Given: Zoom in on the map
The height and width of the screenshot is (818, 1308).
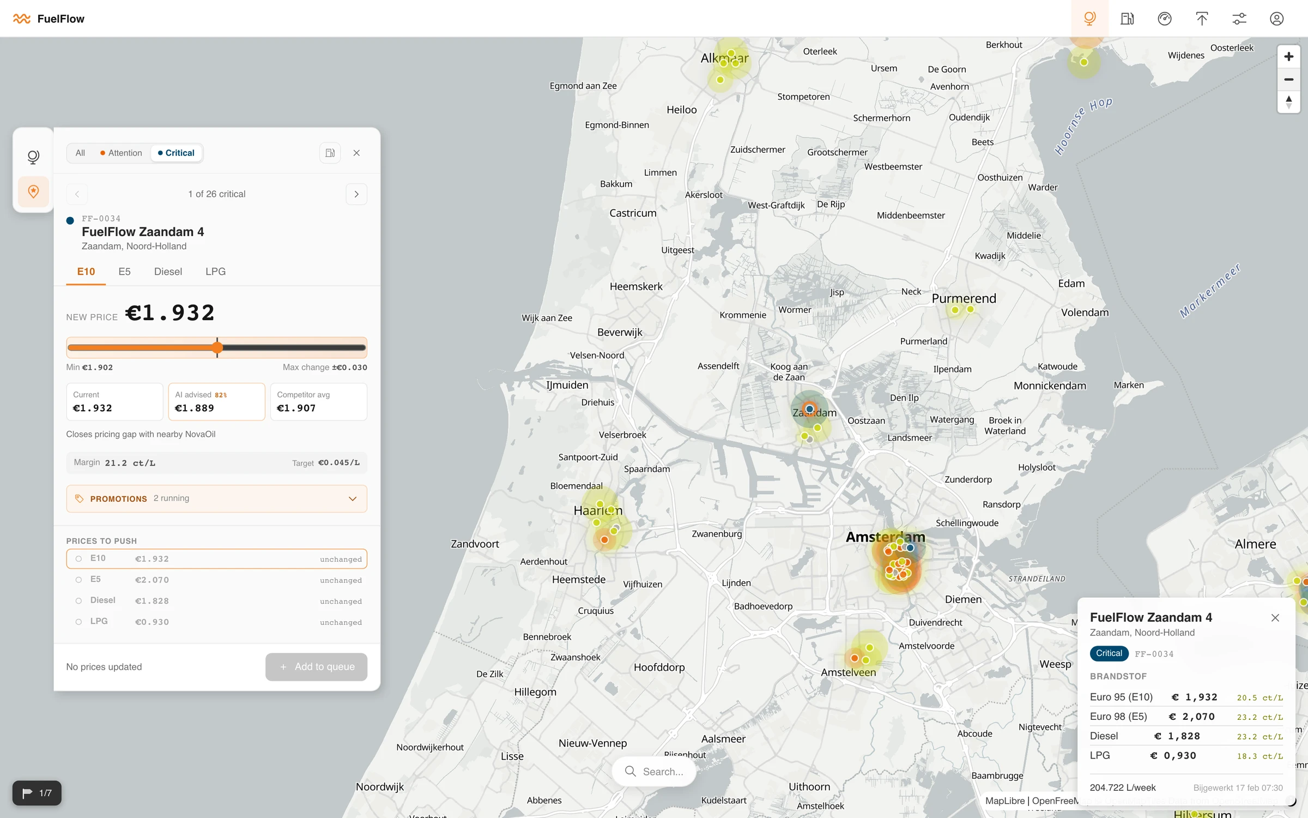Looking at the screenshot, I should (1288, 57).
